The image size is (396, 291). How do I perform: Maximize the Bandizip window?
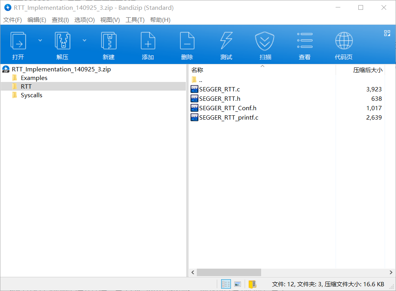tap(361, 7)
